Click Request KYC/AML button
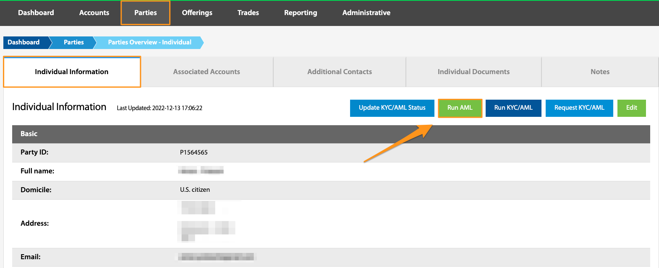This screenshot has height=268, width=659. 579,108
